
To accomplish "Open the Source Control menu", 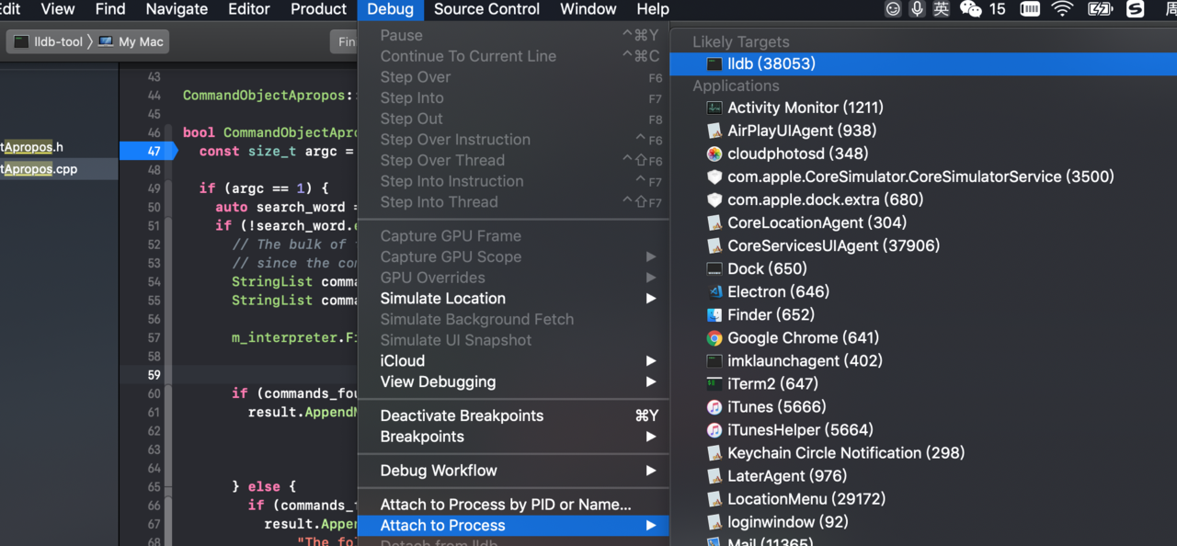I will click(x=487, y=9).
